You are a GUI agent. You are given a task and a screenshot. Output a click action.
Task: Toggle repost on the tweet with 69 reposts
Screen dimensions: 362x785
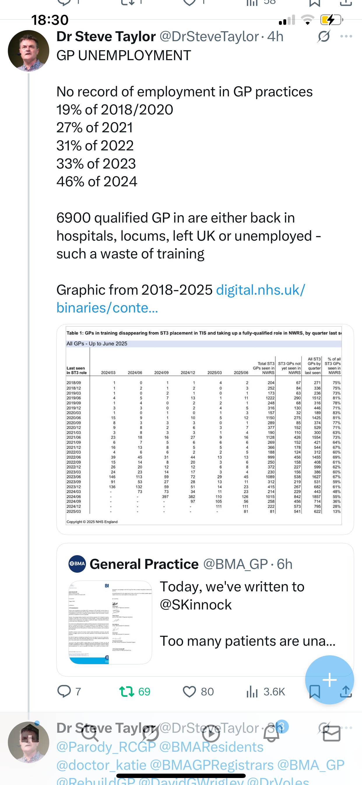pyautogui.click(x=127, y=692)
